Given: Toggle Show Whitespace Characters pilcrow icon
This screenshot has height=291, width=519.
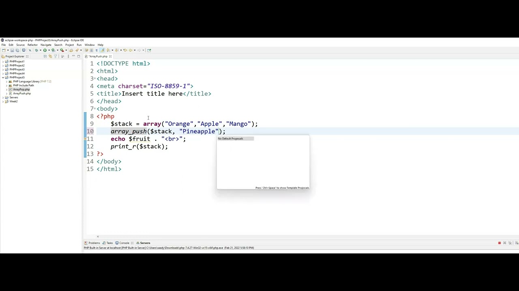Looking at the screenshot, I should pyautogui.click(x=97, y=50).
